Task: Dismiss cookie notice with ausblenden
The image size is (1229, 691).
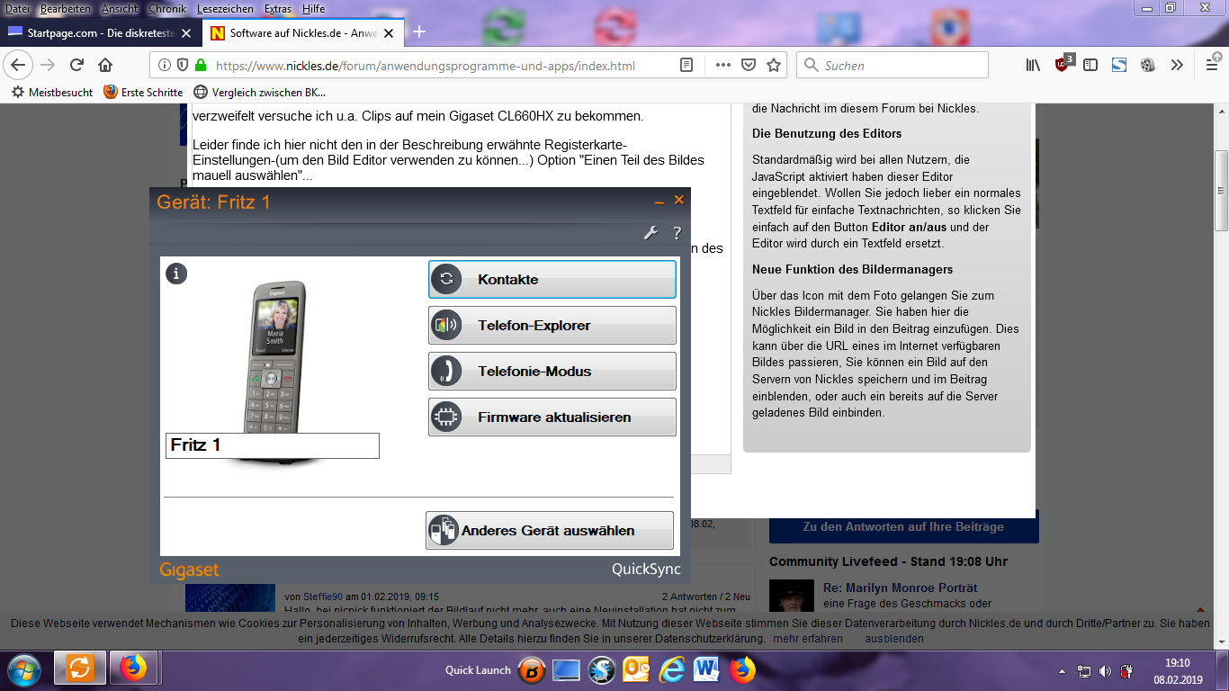Action: pos(894,639)
